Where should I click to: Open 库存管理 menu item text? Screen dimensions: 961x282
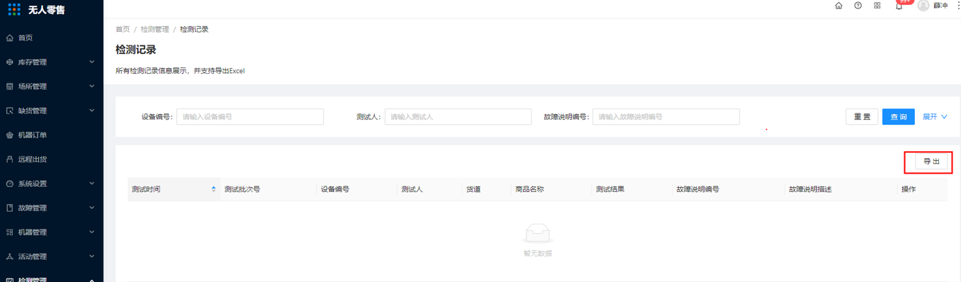tap(33, 62)
